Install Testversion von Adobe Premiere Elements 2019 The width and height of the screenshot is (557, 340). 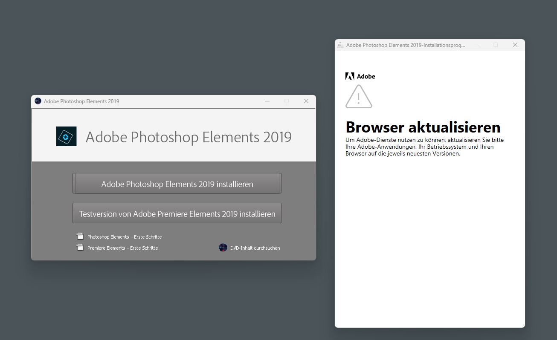click(x=177, y=213)
